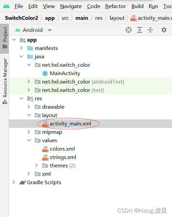Click the drawable folder icon
This screenshot has height=217, width=172.
pos(38,107)
